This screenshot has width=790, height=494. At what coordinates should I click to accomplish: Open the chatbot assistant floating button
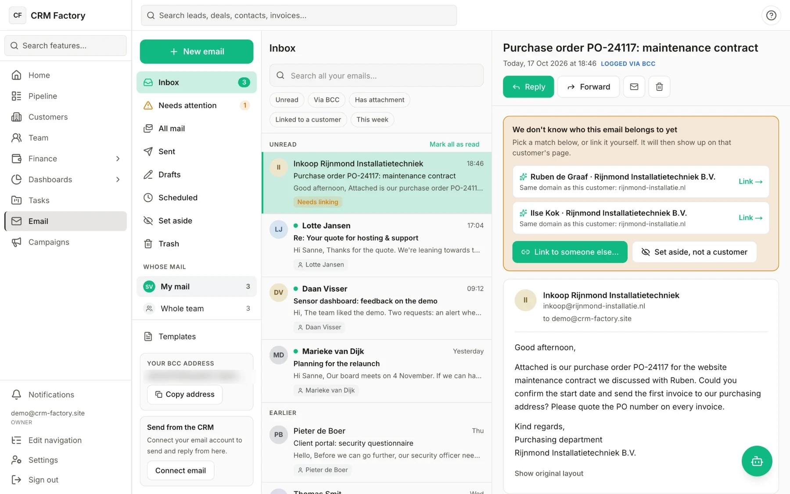pyautogui.click(x=757, y=461)
